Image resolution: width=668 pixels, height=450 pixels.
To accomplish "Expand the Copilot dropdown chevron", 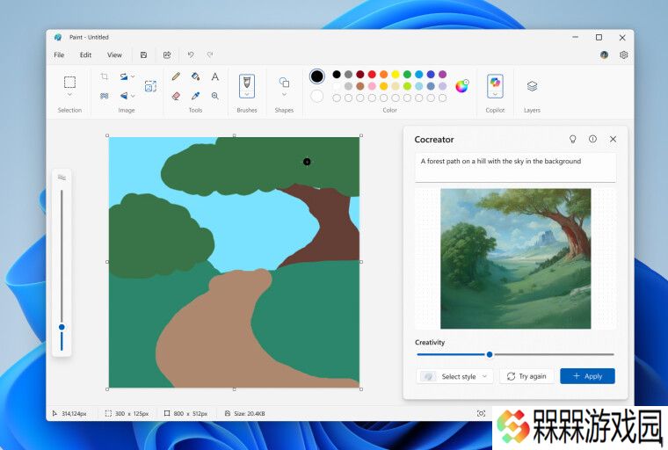I will [495, 94].
